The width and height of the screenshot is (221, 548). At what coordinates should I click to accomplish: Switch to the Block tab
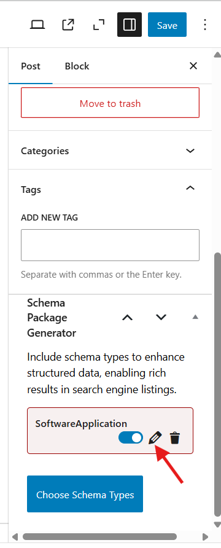tap(77, 66)
